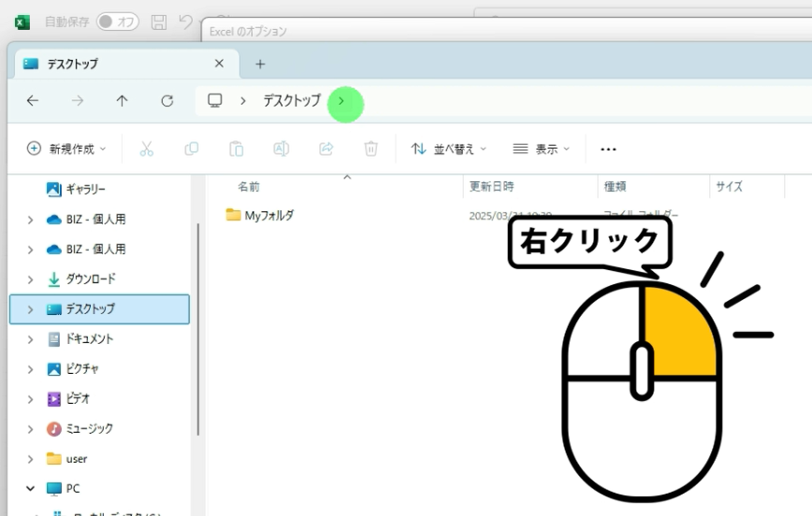Click the Excel undo arrow icon
Image resolution: width=812 pixels, height=516 pixels.
click(185, 21)
